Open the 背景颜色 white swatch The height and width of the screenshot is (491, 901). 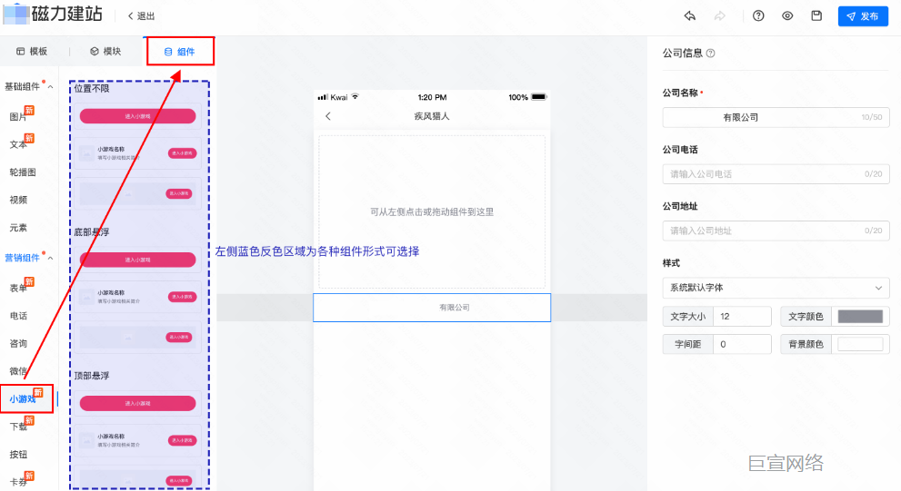click(x=860, y=344)
